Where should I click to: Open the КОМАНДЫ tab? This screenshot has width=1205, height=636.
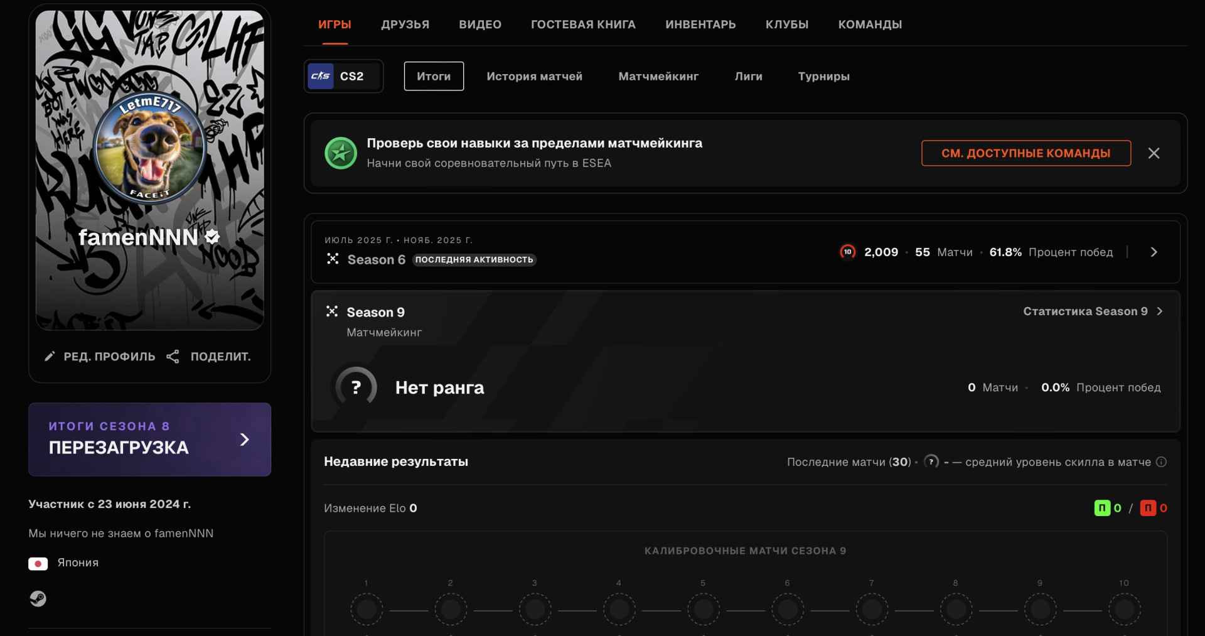(x=870, y=24)
